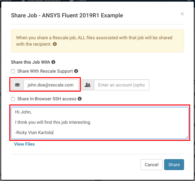This screenshot has height=181, width=195.
Task: Click the Share In-Browser SSH access label
Action: [47, 99]
